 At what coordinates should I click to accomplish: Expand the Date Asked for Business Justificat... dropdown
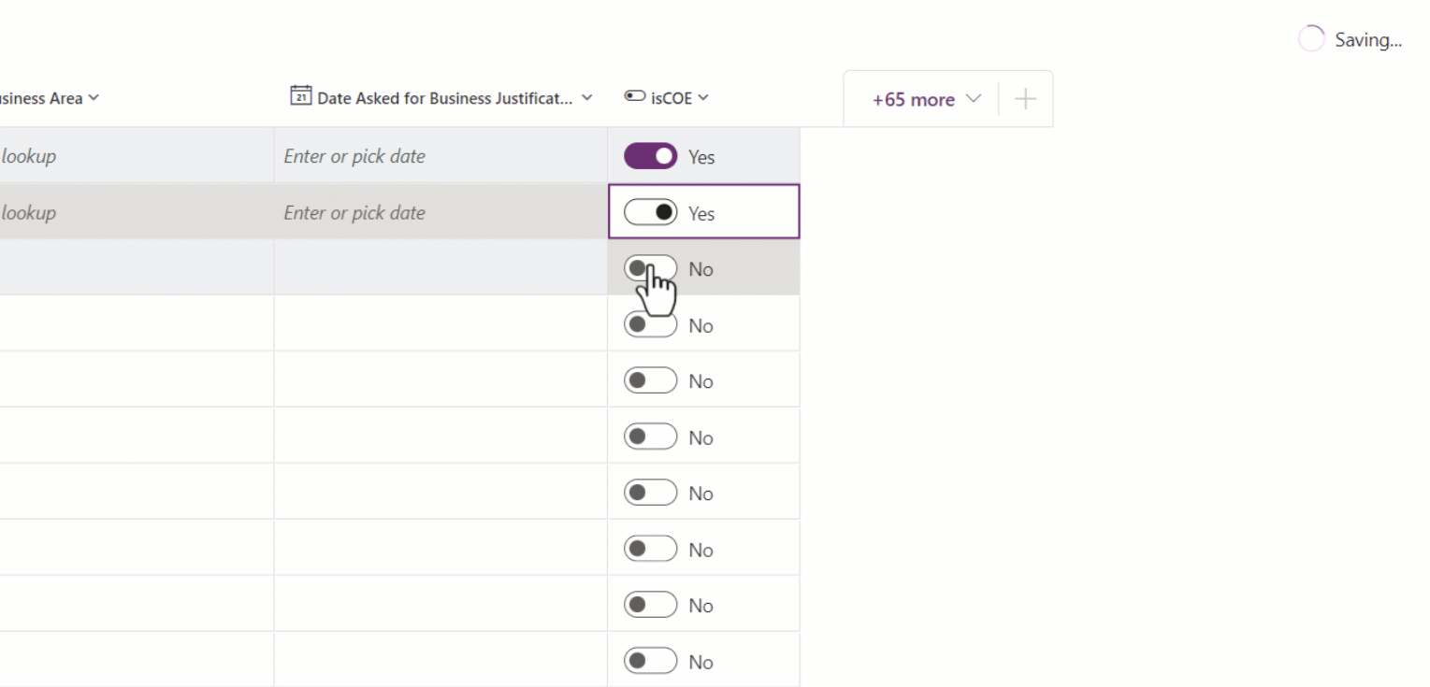587,96
